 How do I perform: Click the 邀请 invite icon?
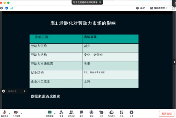(61, 113)
